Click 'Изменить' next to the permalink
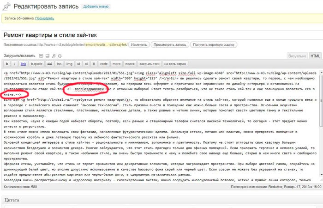Viewport: 323px width, 208px height. pos(138,44)
